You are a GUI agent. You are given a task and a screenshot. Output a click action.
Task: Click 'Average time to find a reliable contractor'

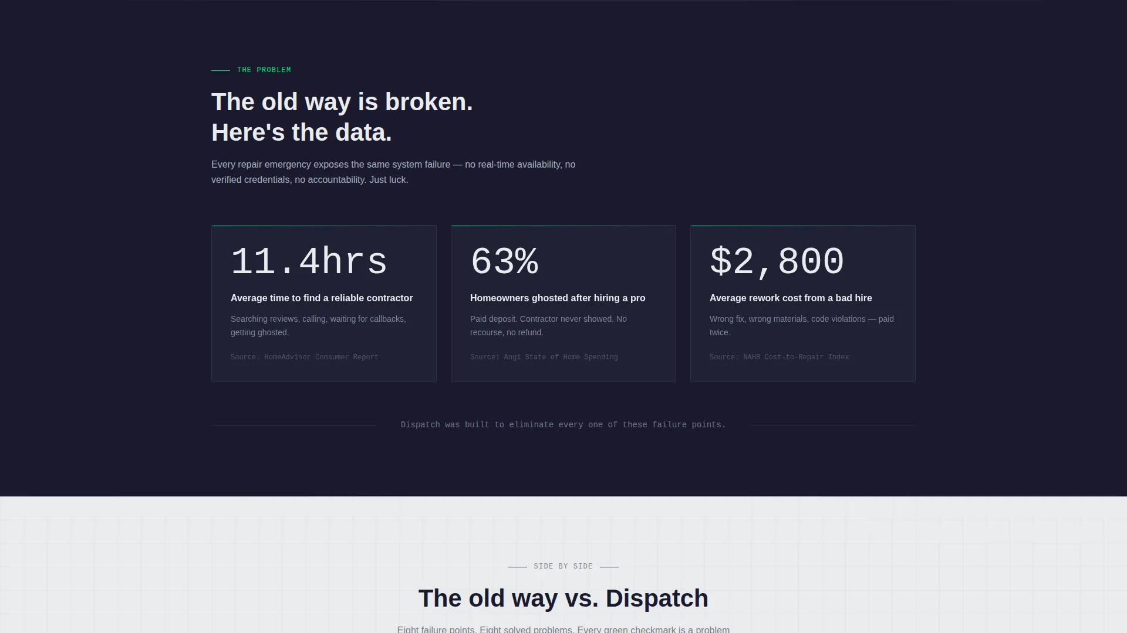322,298
